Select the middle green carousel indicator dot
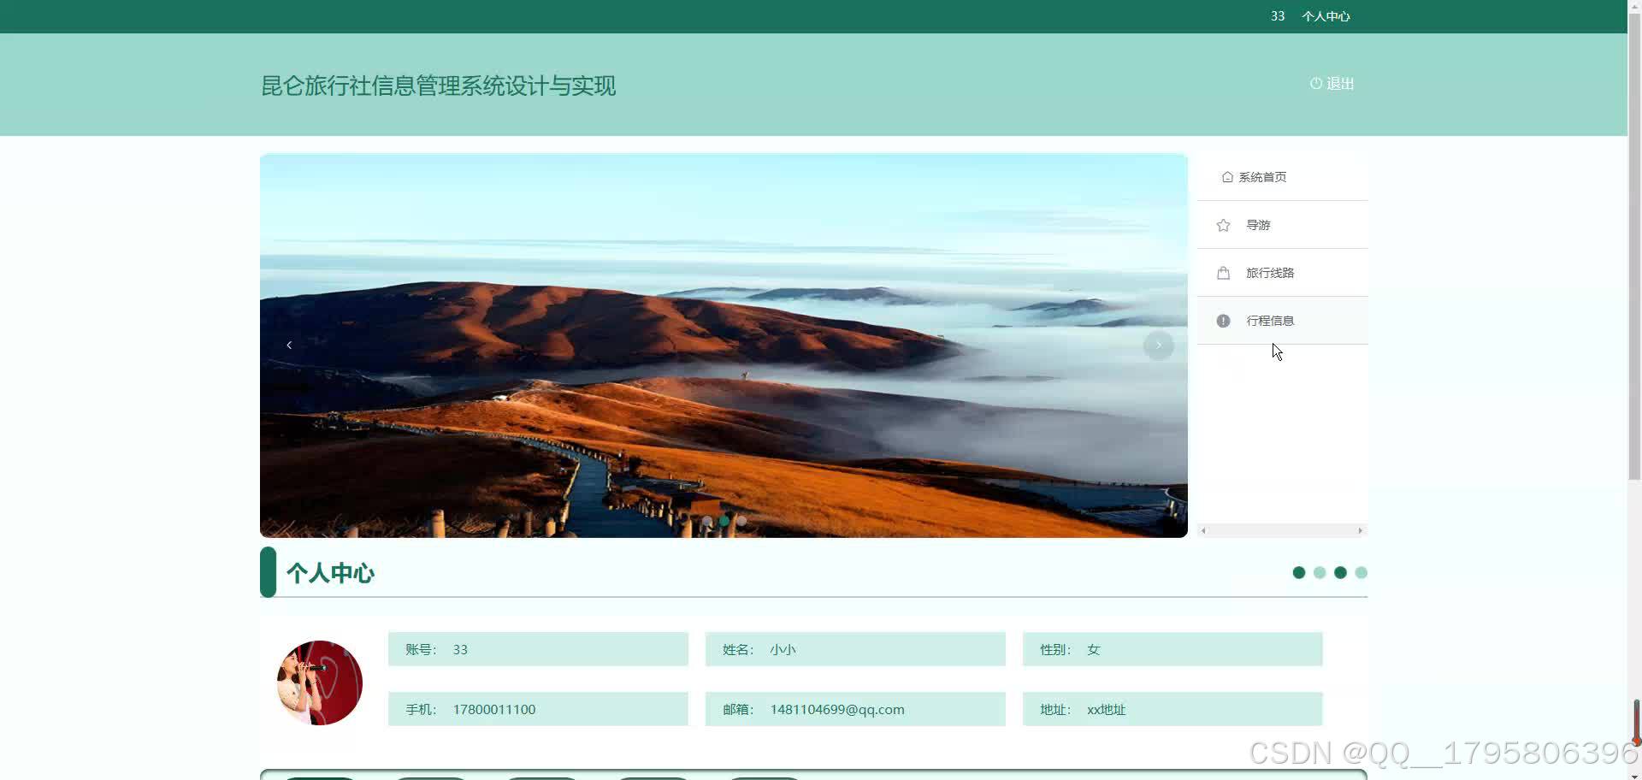This screenshot has width=1642, height=780. point(724,521)
